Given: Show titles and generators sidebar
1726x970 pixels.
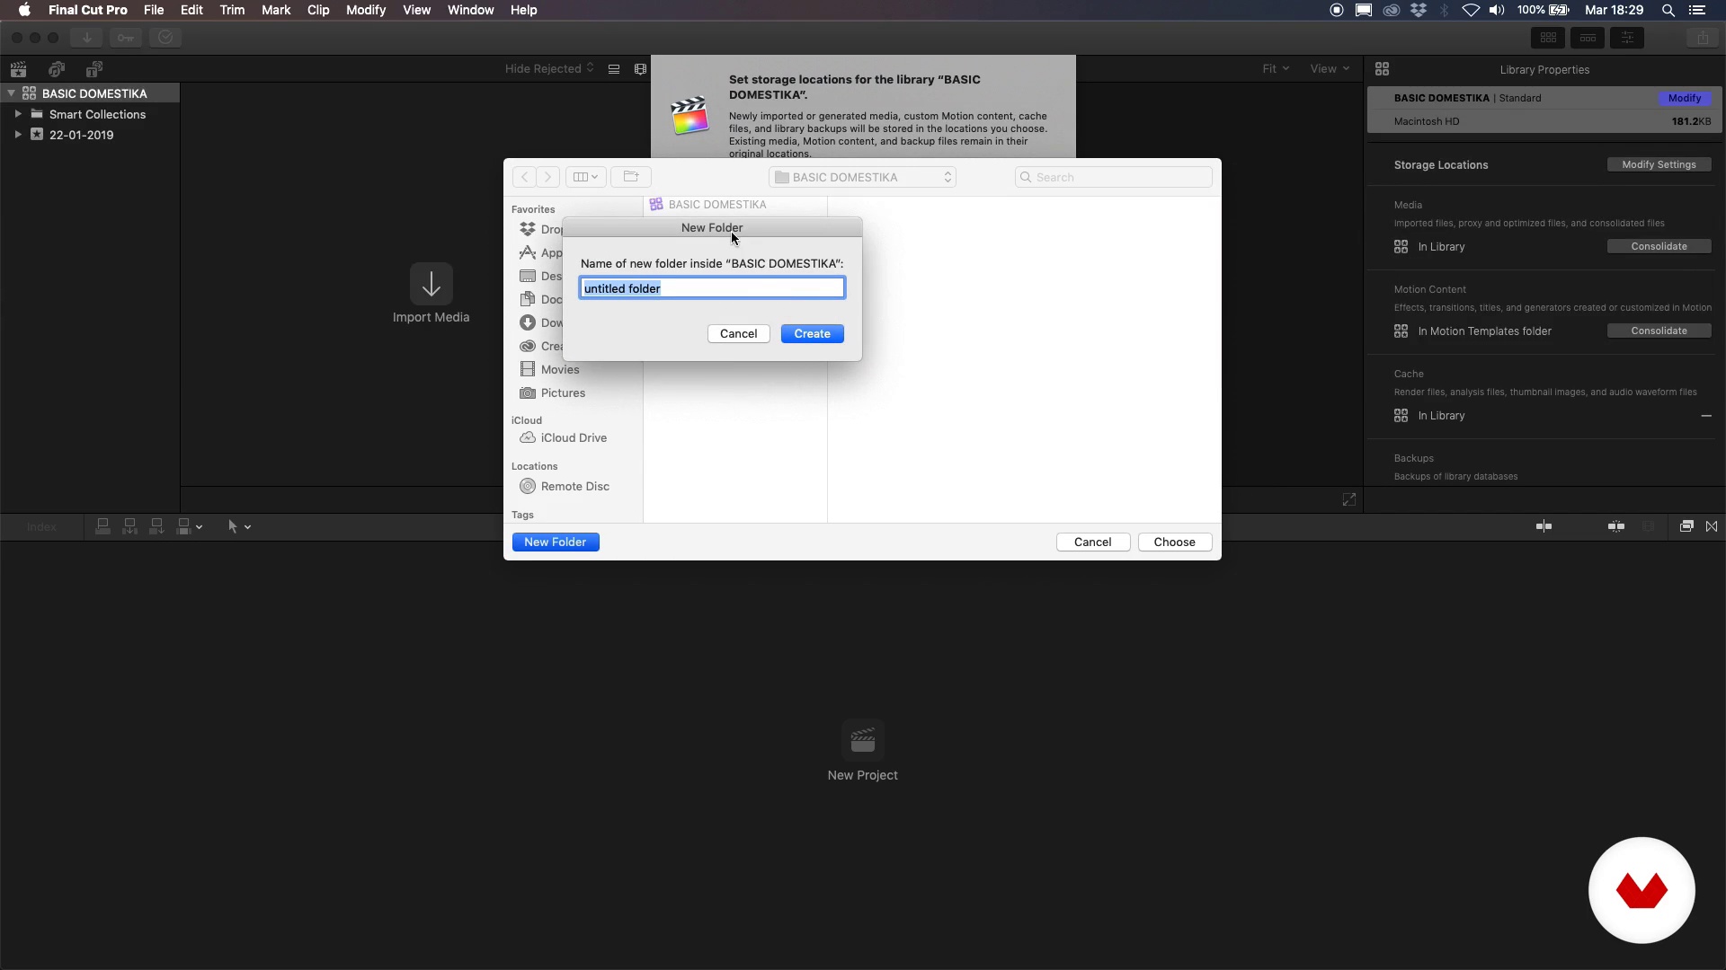Looking at the screenshot, I should [94, 69].
